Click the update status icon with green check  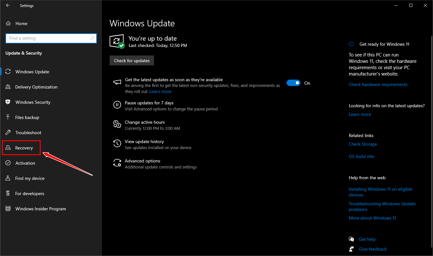(117, 41)
